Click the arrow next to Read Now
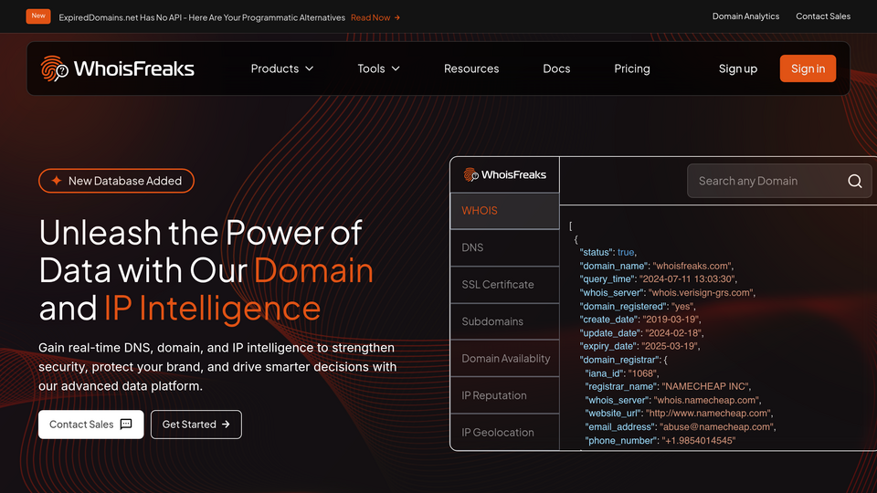Screen dimensions: 877x493 tap(397, 18)
